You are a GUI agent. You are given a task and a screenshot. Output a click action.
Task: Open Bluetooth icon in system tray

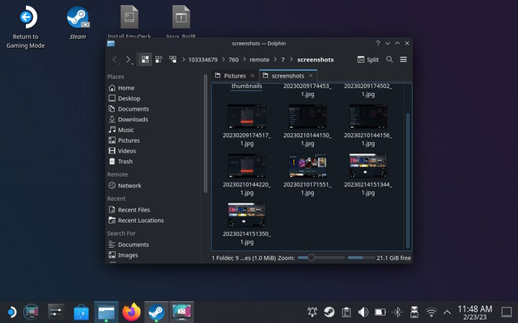397,312
